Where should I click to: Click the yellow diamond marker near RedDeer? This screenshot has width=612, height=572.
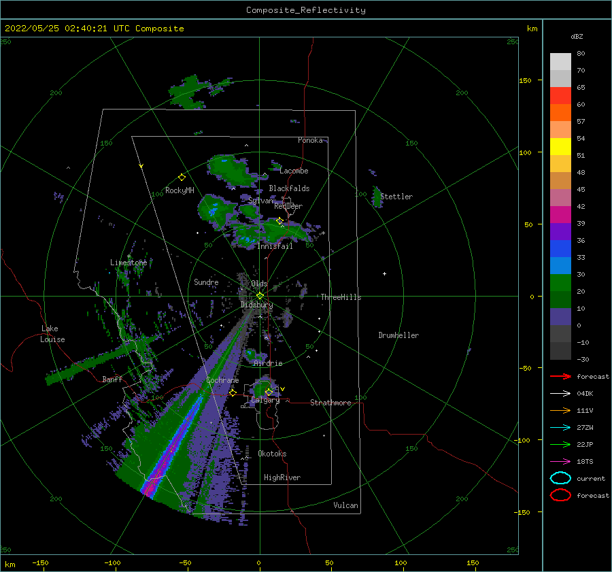279,221
